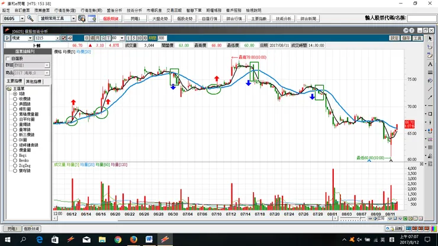
Task: Click the 自選行情 toolbar button
Action: click(210, 19)
